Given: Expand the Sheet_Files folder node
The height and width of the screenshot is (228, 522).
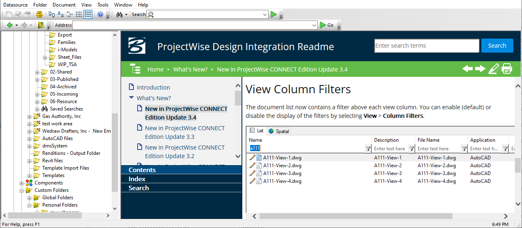Looking at the screenshot, I should pyautogui.click(x=45, y=57).
